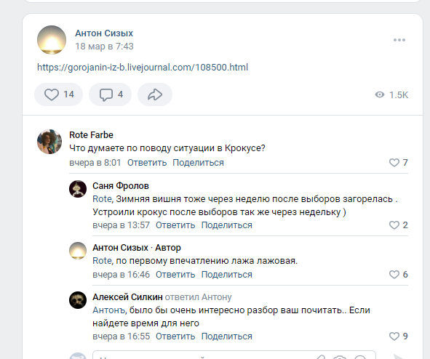
Task: Open Rote Farbe's avatar
Action: (49, 142)
